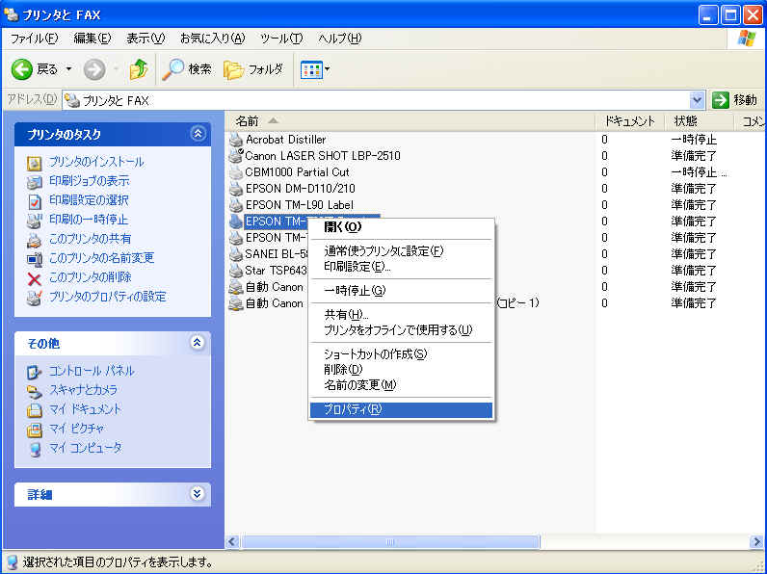Viewport: 767px width, 574px height.
Task: Collapse the その他 panel chevron
Action: [198, 343]
